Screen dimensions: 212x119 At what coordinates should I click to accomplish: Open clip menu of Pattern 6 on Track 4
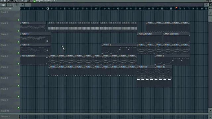[102, 45]
